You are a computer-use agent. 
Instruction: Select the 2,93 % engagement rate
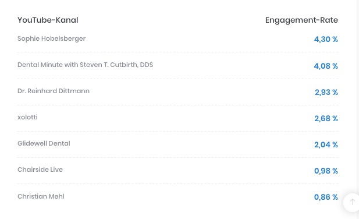click(326, 93)
